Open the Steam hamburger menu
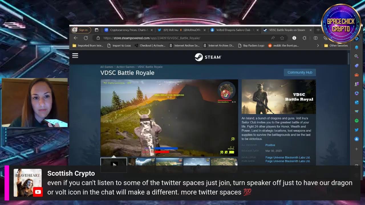The height and width of the screenshot is (205, 365). [75, 56]
